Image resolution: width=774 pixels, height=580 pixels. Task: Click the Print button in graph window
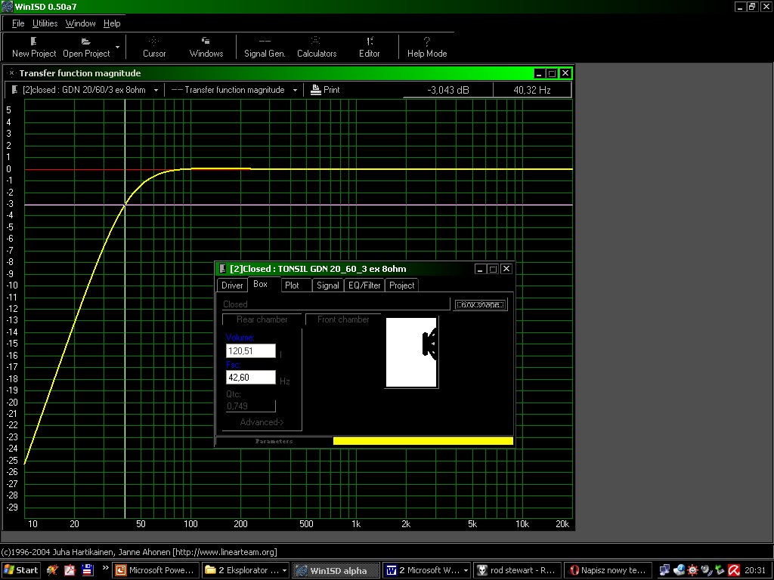(325, 90)
